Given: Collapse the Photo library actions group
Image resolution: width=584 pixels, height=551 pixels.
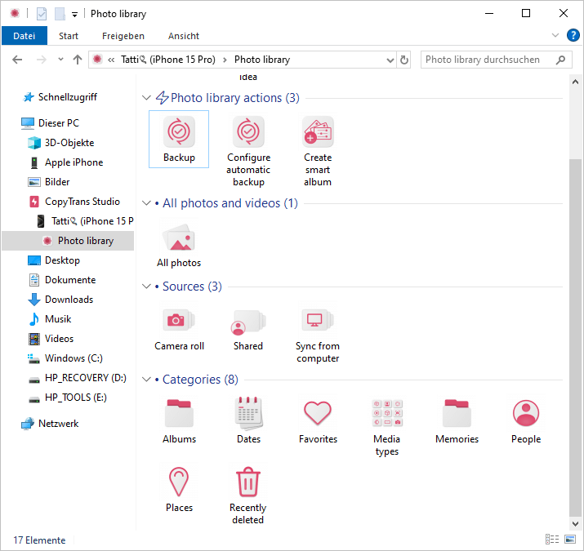Looking at the screenshot, I should pyautogui.click(x=146, y=98).
